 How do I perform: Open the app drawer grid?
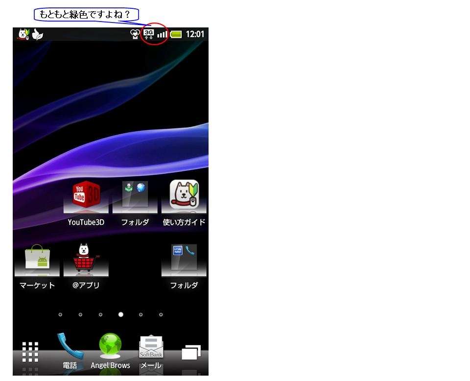[30, 352]
